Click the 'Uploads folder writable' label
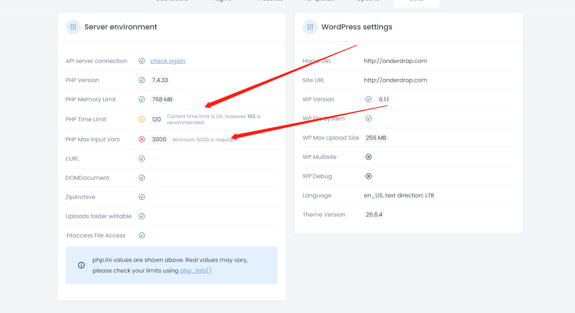 click(98, 216)
